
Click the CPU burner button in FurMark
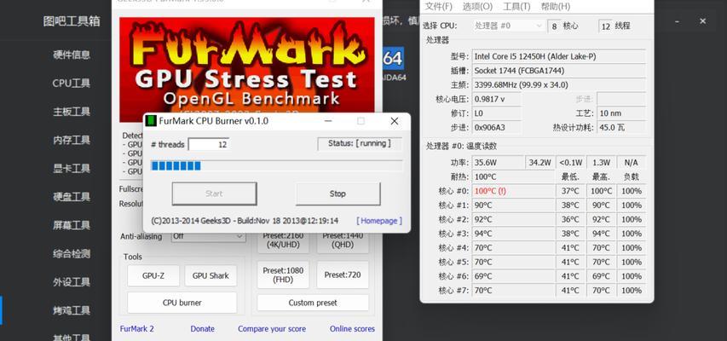(x=182, y=303)
